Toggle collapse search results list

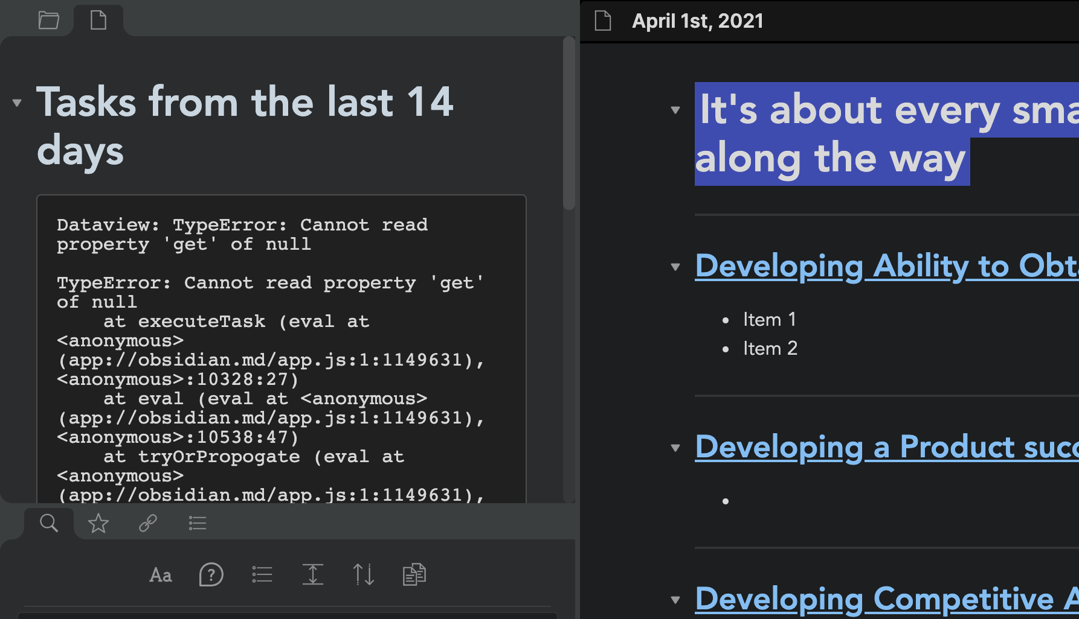pos(262,574)
